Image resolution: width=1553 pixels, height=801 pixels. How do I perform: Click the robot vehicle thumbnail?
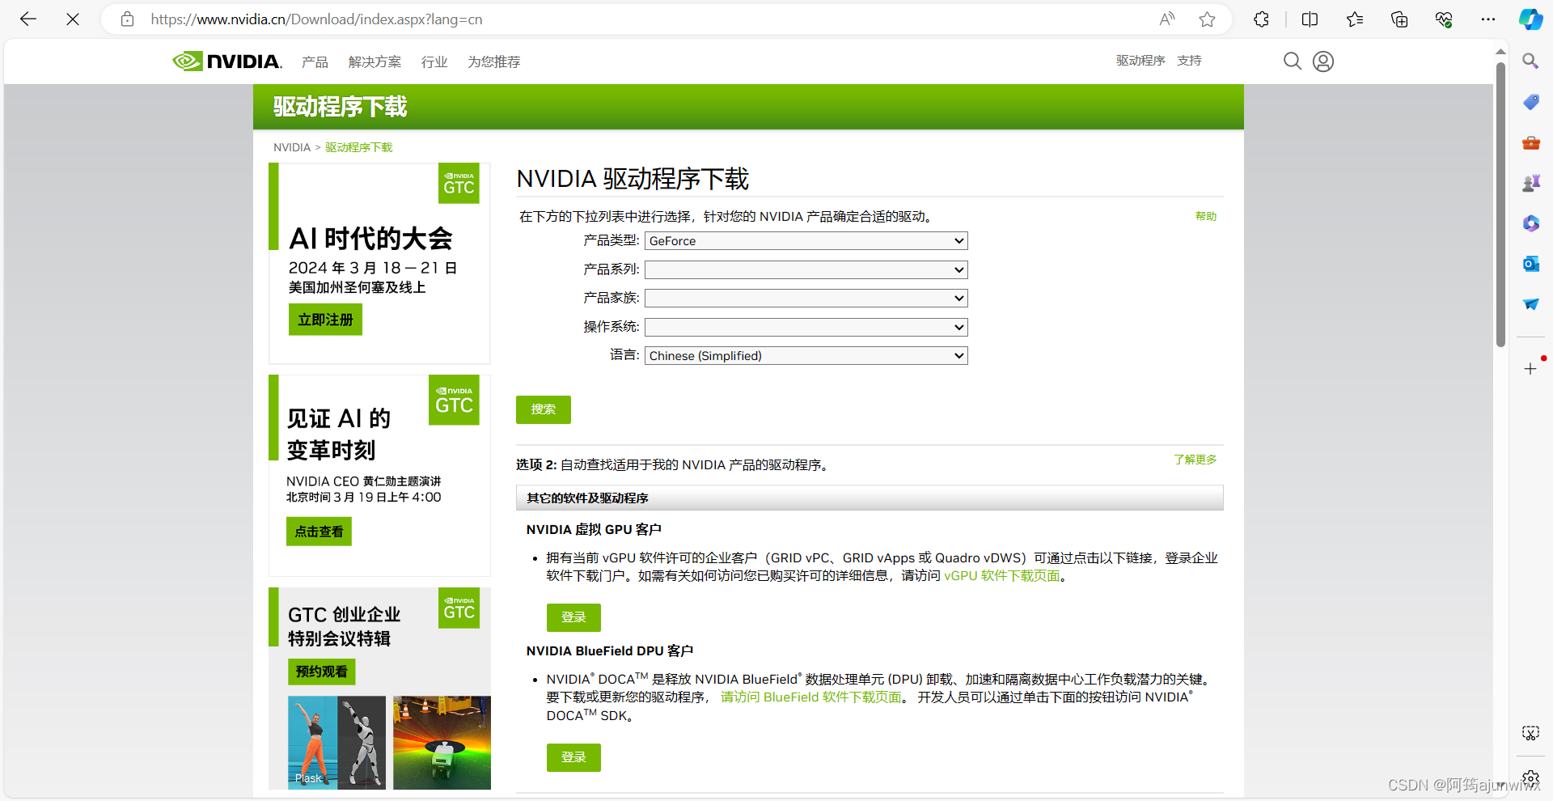pos(442,742)
